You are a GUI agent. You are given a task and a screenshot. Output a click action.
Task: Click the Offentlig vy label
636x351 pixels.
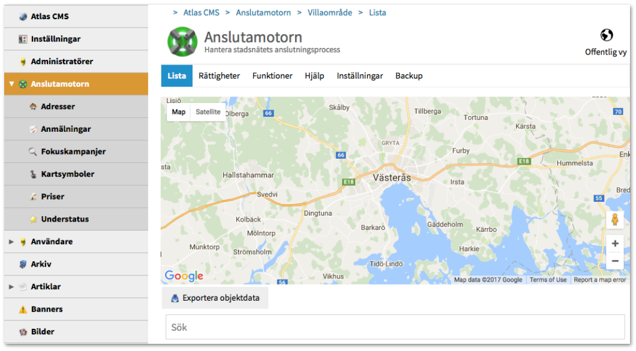605,52
